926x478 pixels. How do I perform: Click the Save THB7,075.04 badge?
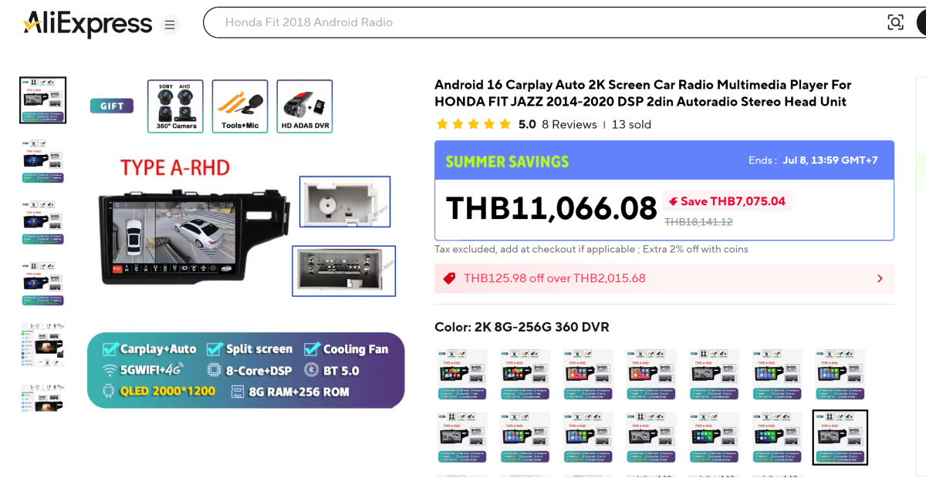coord(727,201)
